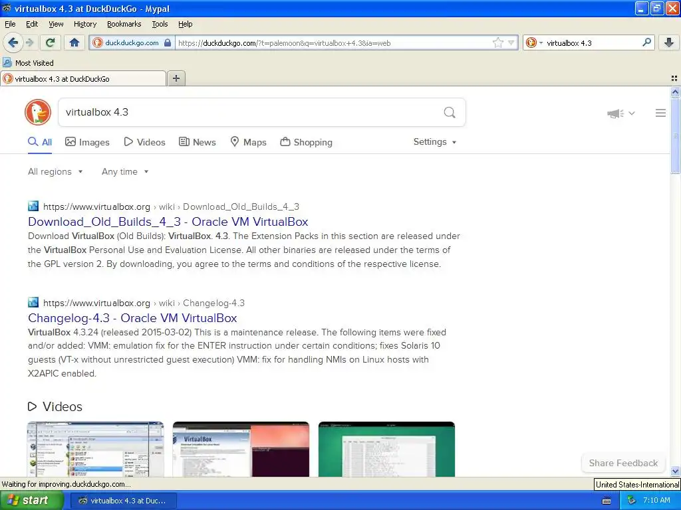Image resolution: width=681 pixels, height=510 pixels.
Task: Open Download_Old_Builds_4_3 result link
Action: (x=168, y=222)
